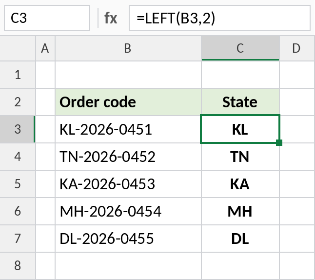This screenshot has height=280, width=315.
Task: Click the fx insert function icon
Action: [111, 18]
